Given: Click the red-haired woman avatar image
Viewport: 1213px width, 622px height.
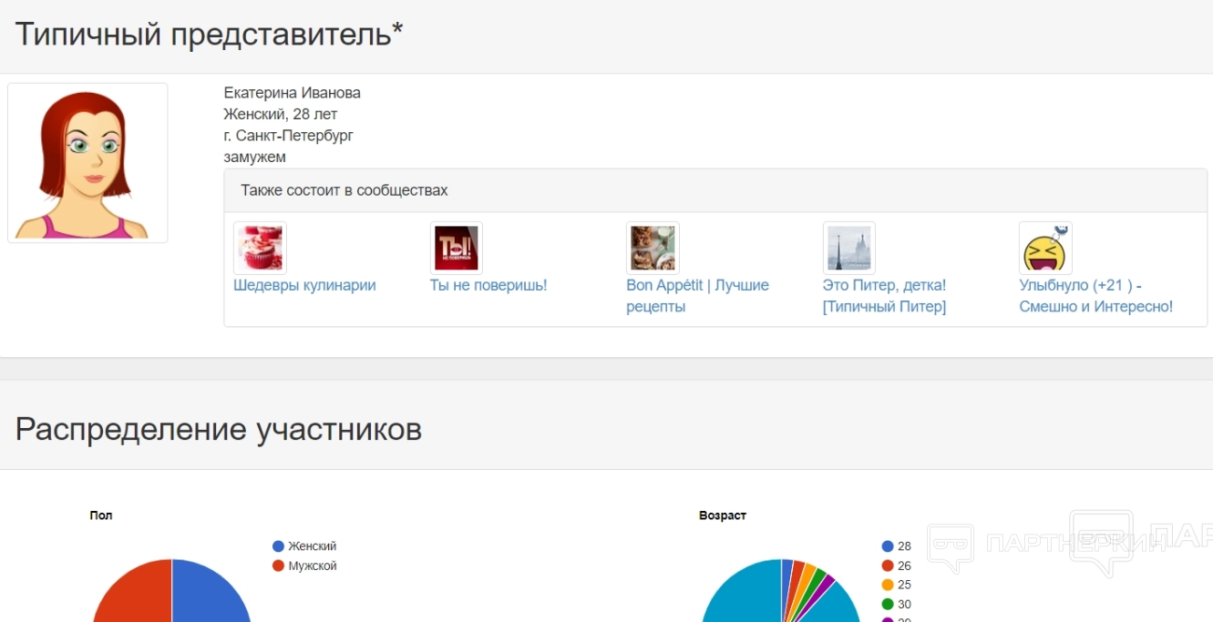Looking at the screenshot, I should pos(87,163).
